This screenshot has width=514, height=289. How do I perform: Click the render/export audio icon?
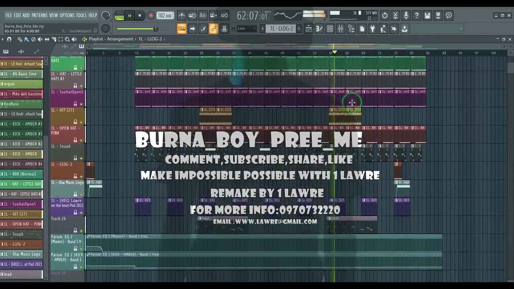pyautogui.click(x=438, y=16)
